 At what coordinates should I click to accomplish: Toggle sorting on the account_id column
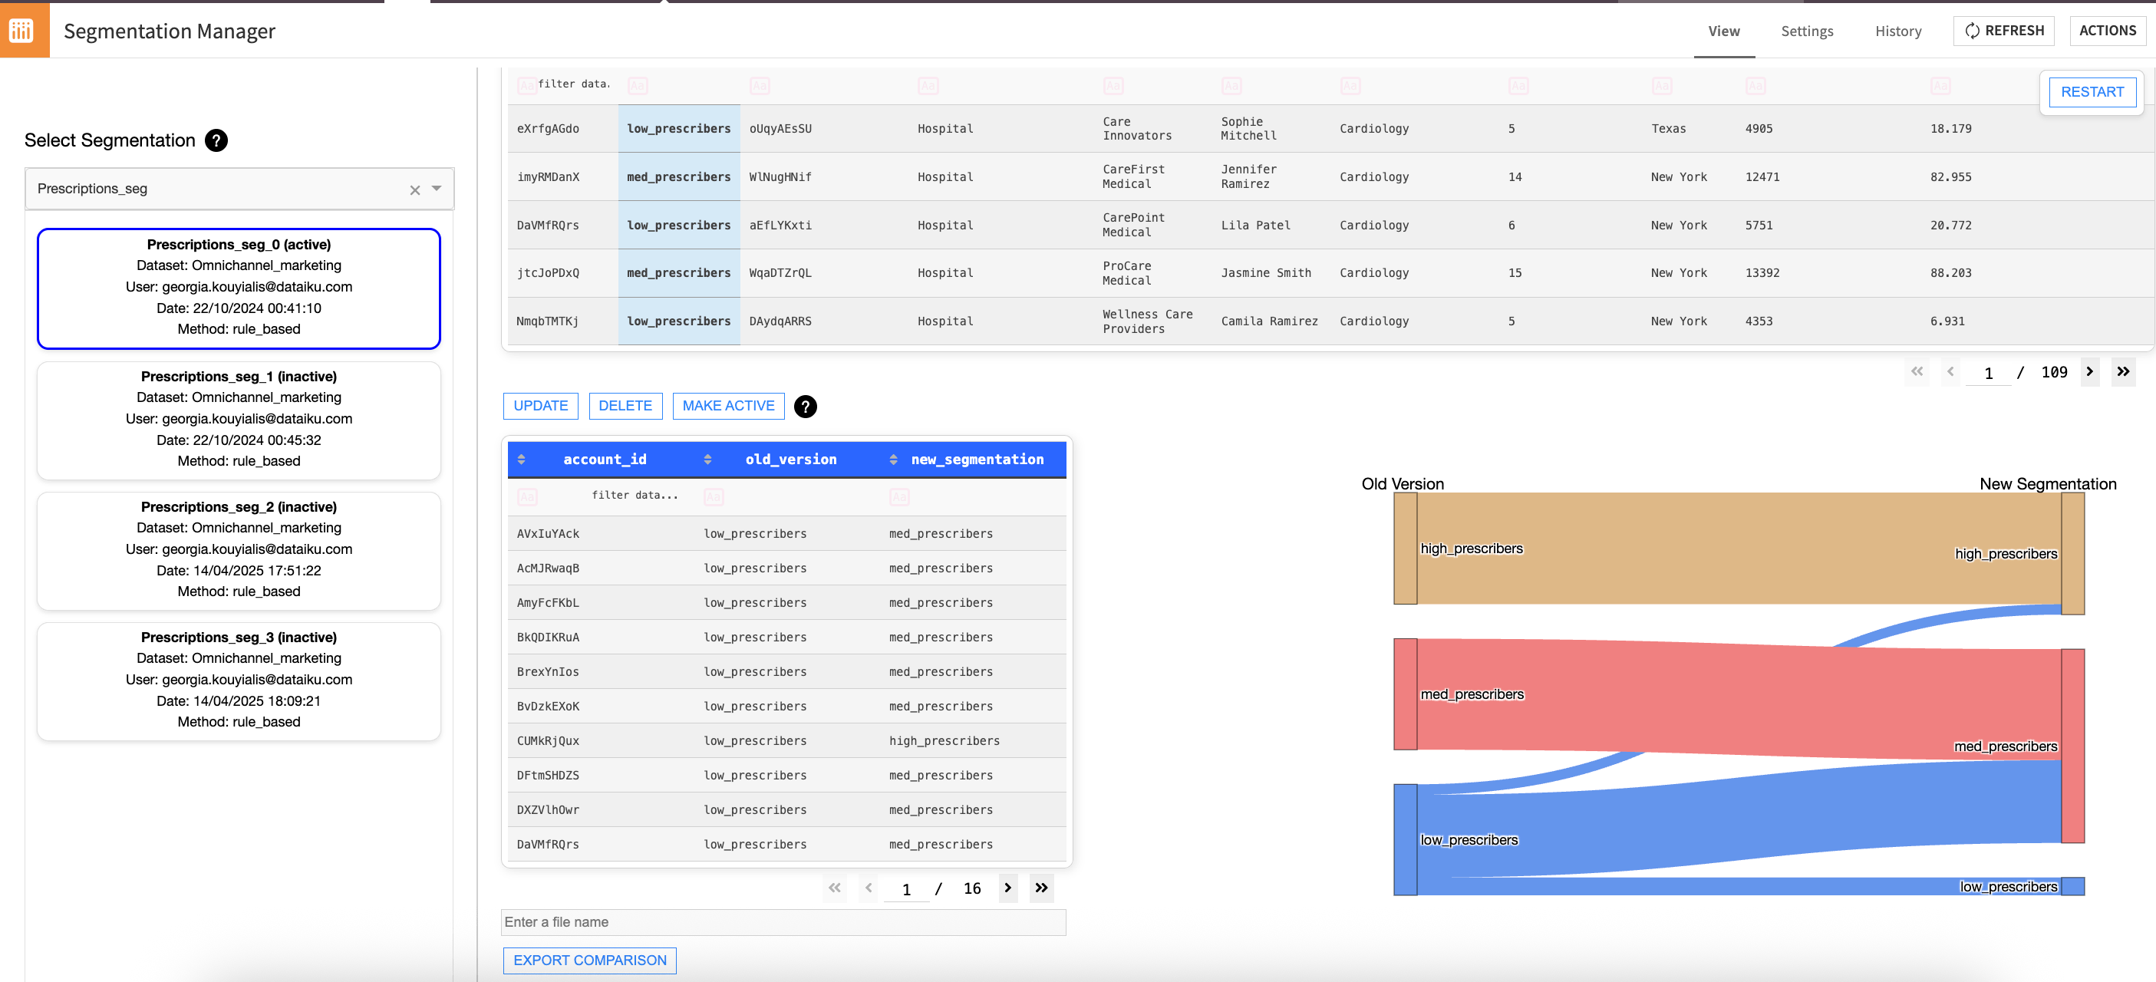coord(523,459)
